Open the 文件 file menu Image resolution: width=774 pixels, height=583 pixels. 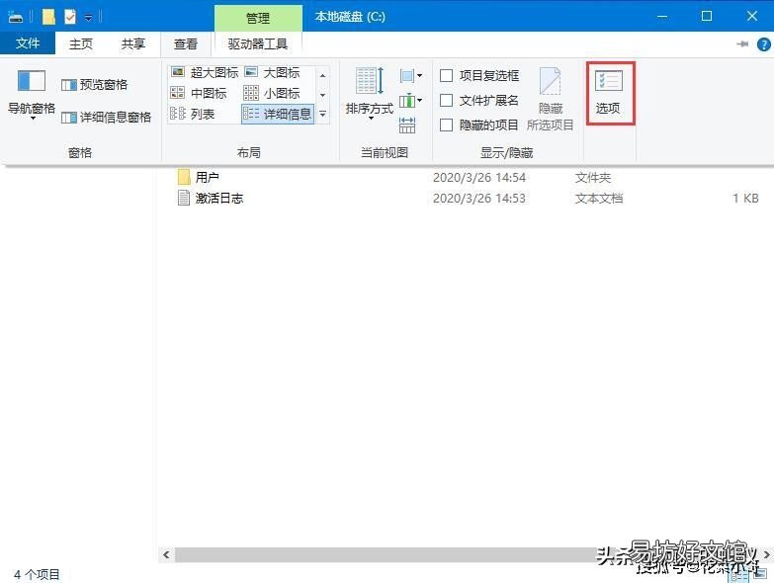point(28,43)
